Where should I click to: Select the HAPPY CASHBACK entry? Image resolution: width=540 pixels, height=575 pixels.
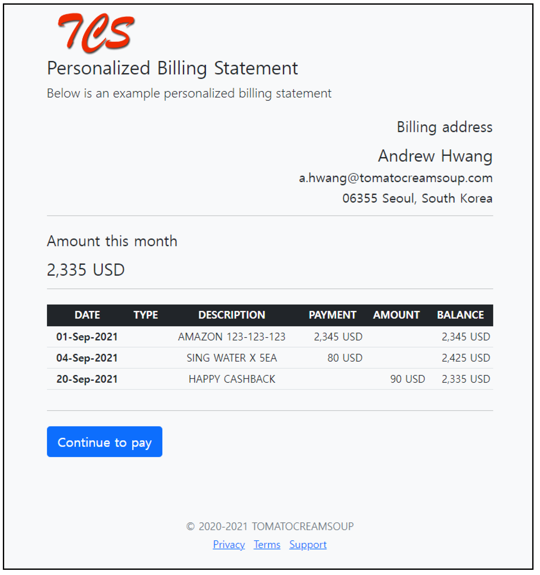pos(232,379)
